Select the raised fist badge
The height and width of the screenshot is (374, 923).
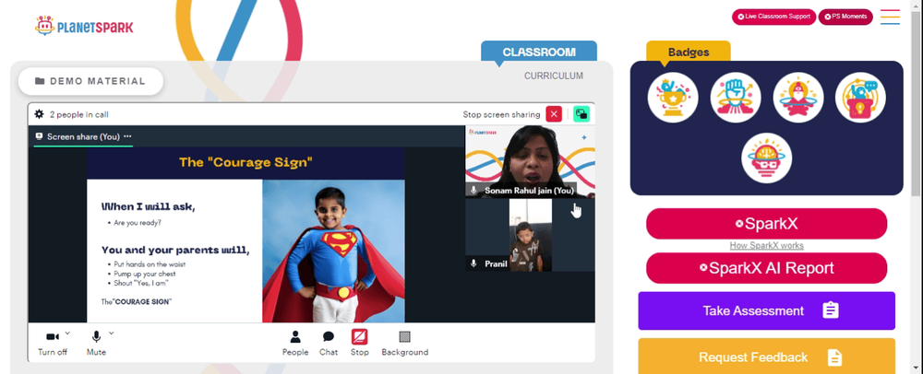click(736, 98)
